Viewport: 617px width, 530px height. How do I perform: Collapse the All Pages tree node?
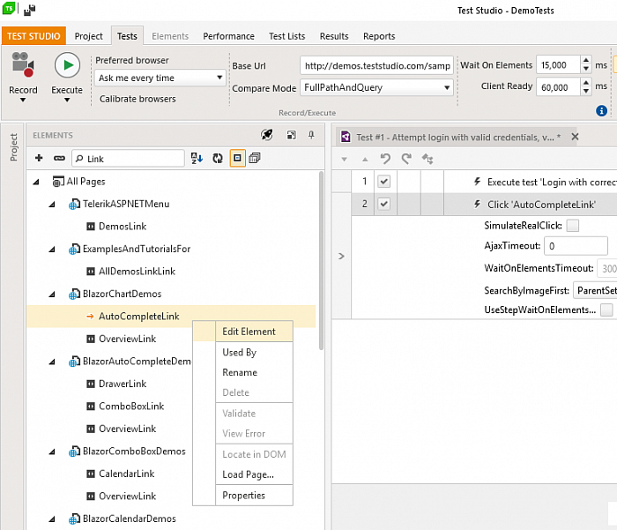pyautogui.click(x=36, y=182)
